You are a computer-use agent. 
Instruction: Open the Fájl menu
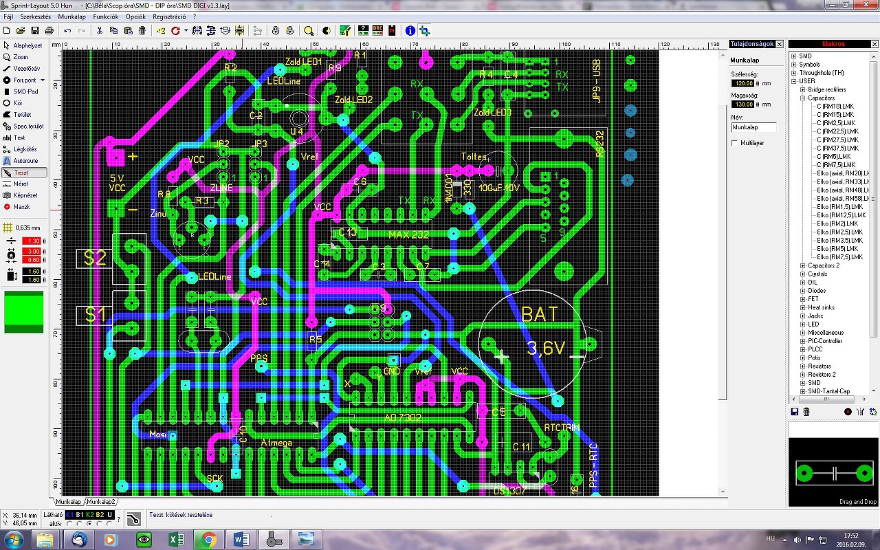tap(8, 16)
